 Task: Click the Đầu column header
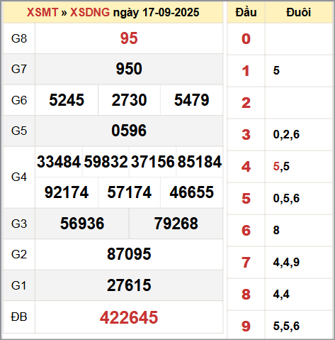pyautogui.click(x=246, y=12)
